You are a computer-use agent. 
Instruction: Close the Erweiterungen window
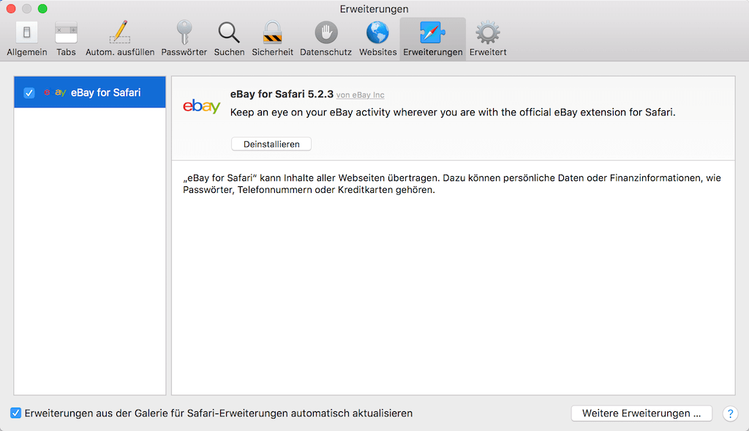12,9
